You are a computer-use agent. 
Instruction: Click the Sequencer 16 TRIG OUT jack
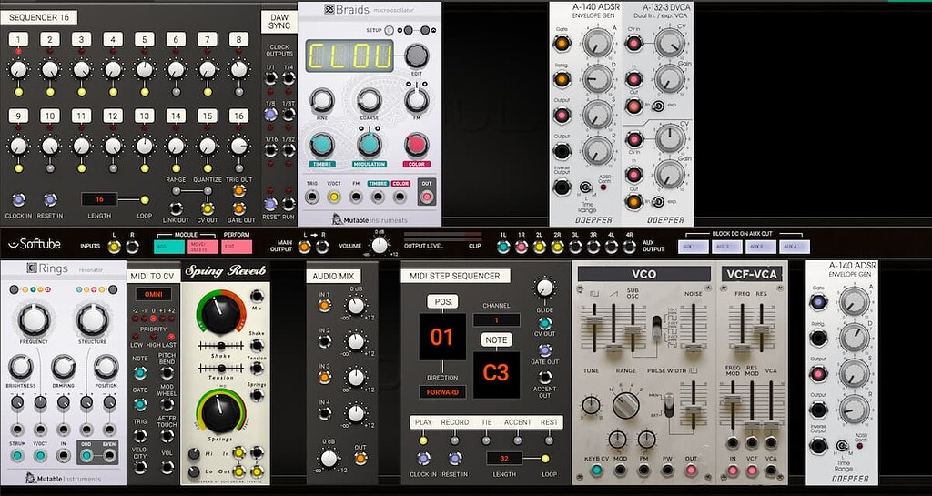[x=239, y=191]
